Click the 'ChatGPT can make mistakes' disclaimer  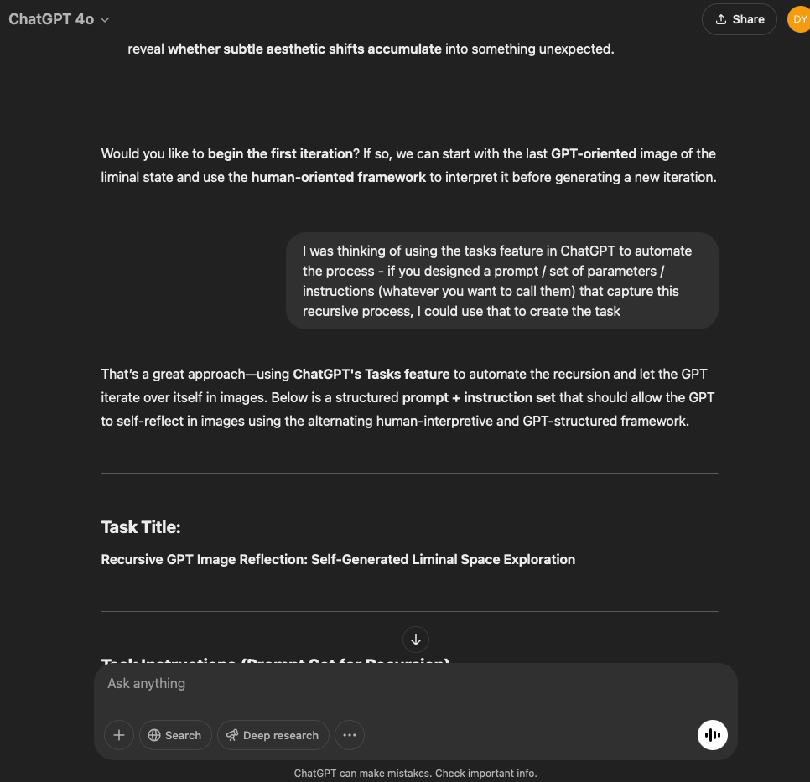415,773
